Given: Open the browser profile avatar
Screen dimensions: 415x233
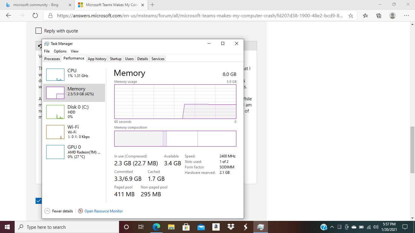Looking at the screenshot, I should coord(393,15).
